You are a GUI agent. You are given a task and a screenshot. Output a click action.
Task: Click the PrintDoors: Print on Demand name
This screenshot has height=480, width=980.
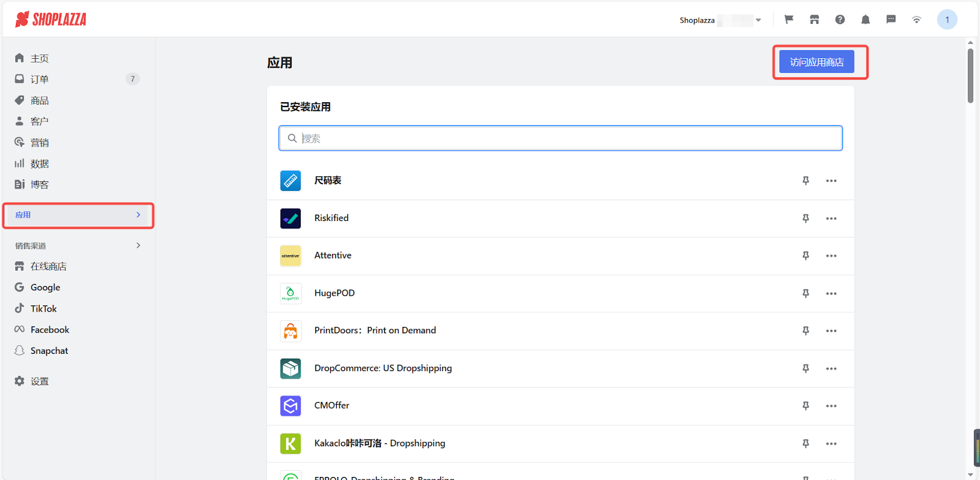click(x=375, y=331)
